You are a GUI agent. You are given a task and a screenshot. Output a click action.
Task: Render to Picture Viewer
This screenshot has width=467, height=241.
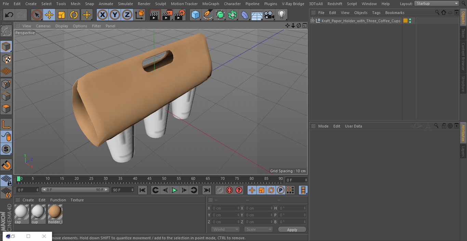point(167,15)
